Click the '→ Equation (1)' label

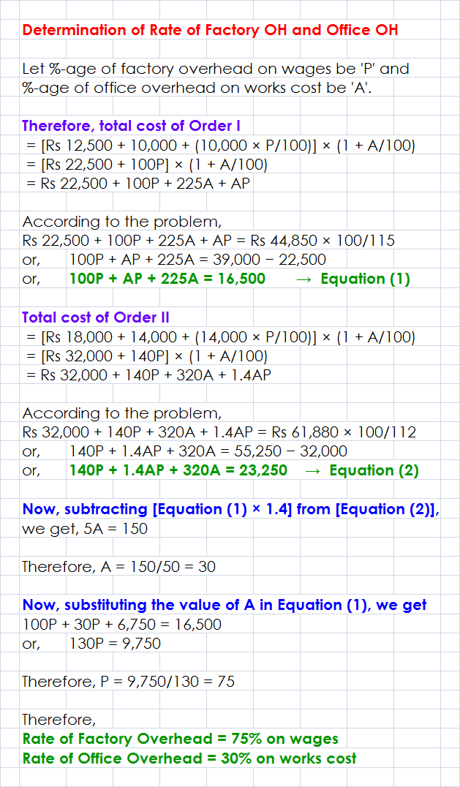[353, 279]
